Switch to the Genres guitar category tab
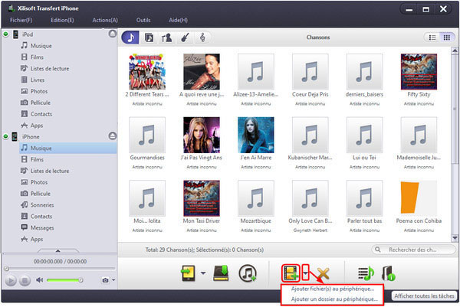The width and height of the screenshot is (460, 307). (185, 38)
